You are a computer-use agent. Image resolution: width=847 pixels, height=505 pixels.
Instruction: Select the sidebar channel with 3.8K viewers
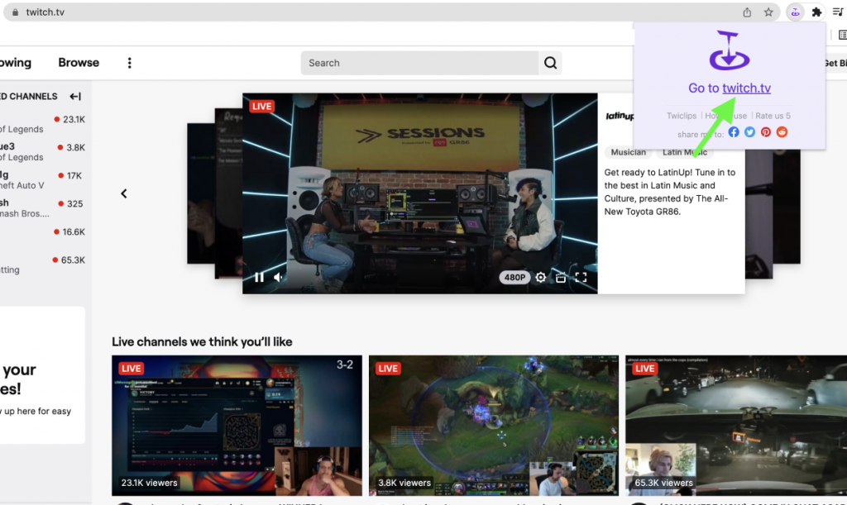pos(43,152)
